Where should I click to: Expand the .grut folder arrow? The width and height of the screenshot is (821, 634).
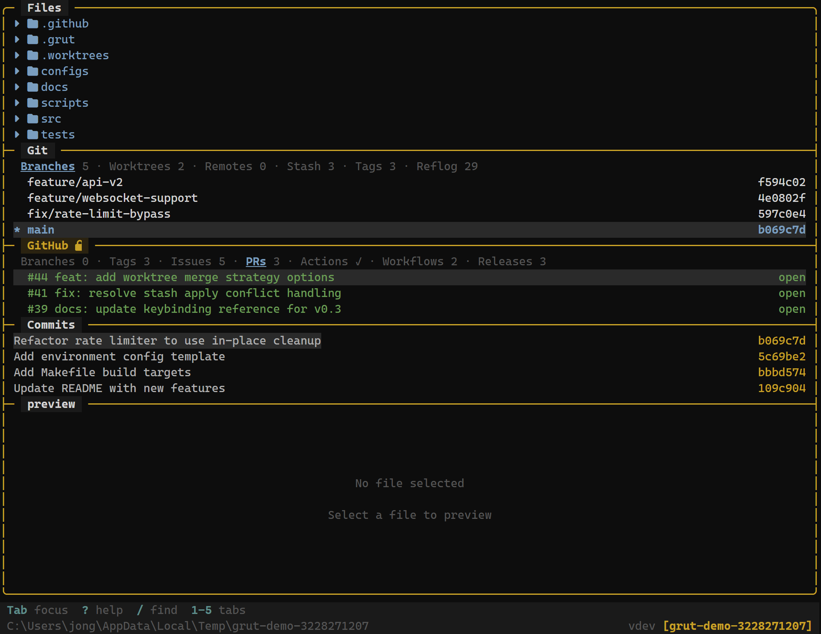[x=17, y=40]
